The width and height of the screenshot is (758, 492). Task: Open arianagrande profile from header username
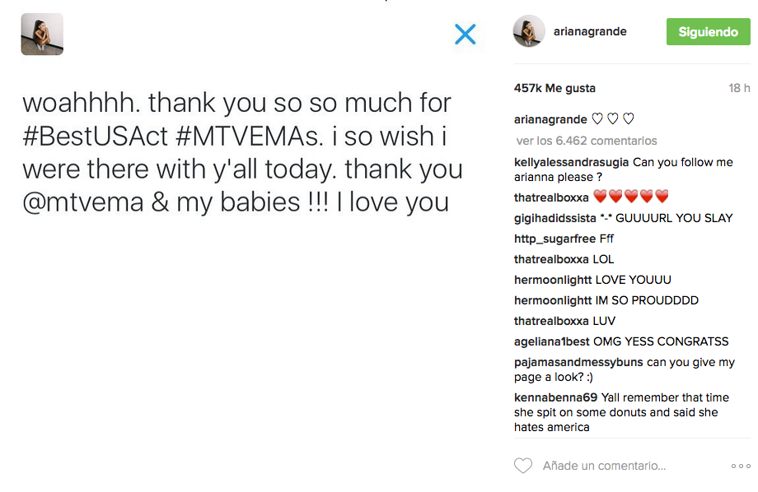coord(592,31)
